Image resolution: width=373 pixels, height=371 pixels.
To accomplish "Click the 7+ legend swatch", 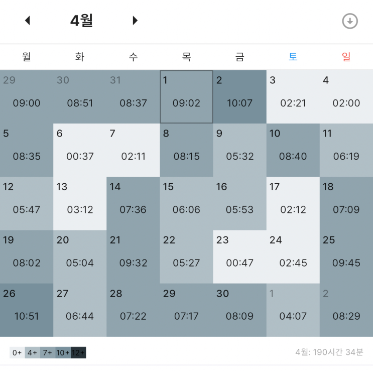I will click(x=48, y=352).
